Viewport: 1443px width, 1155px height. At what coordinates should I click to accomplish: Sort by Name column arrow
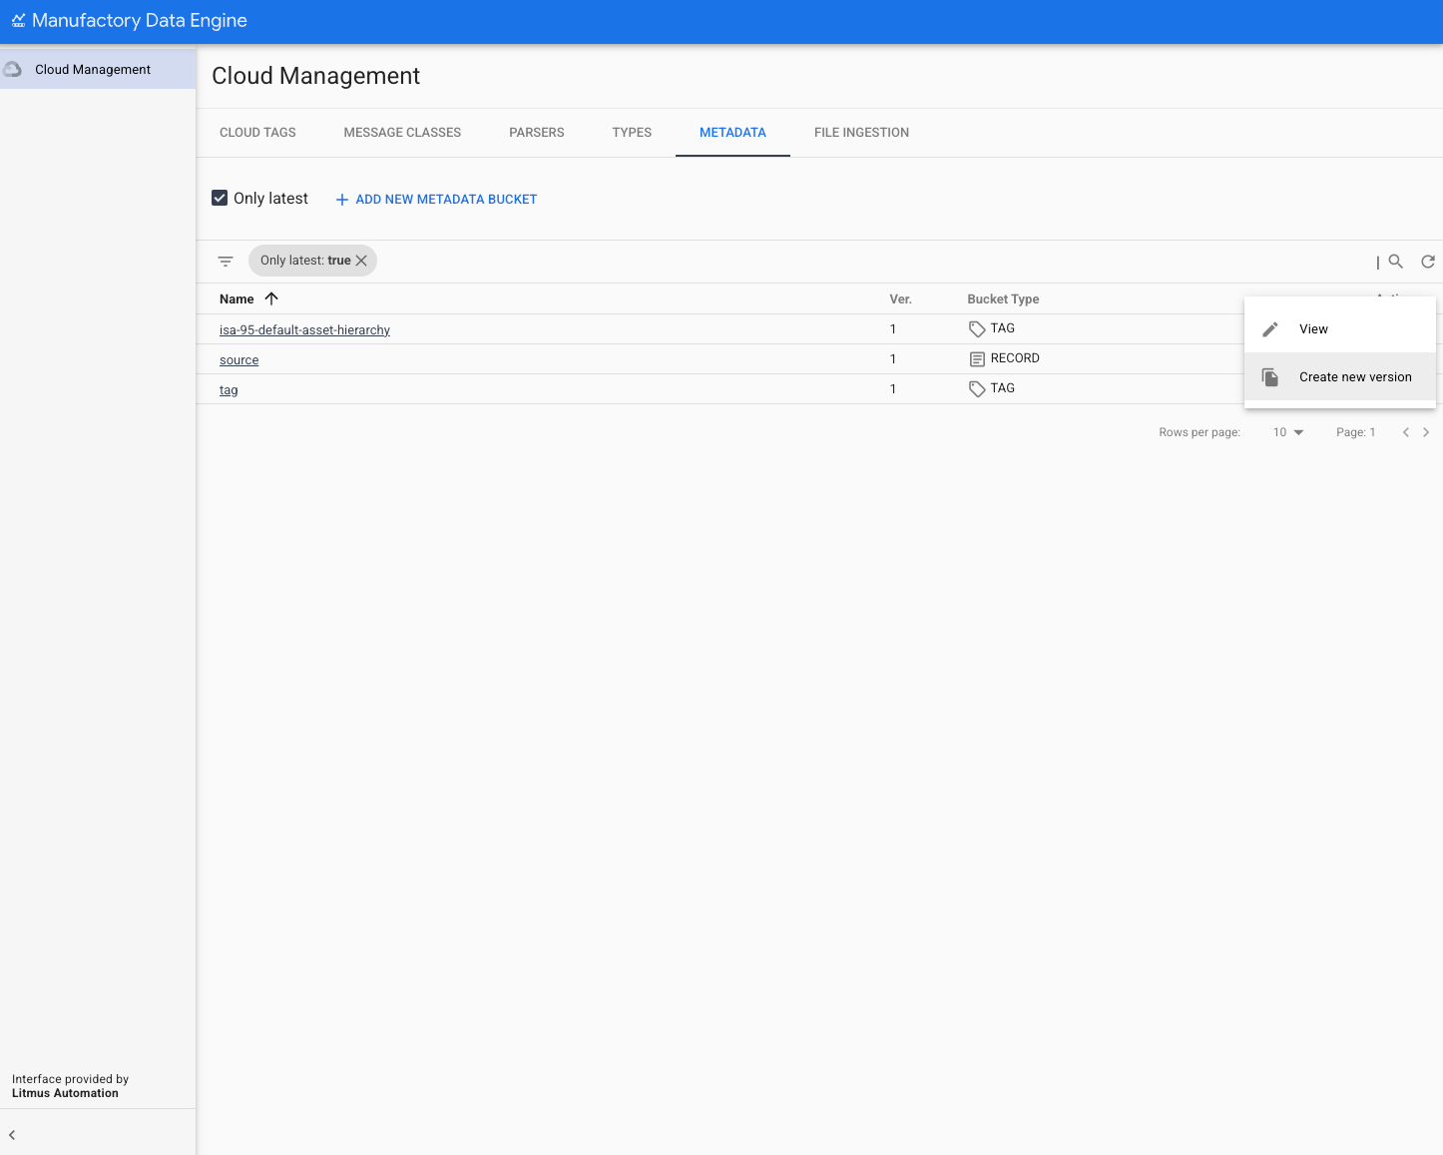click(x=271, y=298)
